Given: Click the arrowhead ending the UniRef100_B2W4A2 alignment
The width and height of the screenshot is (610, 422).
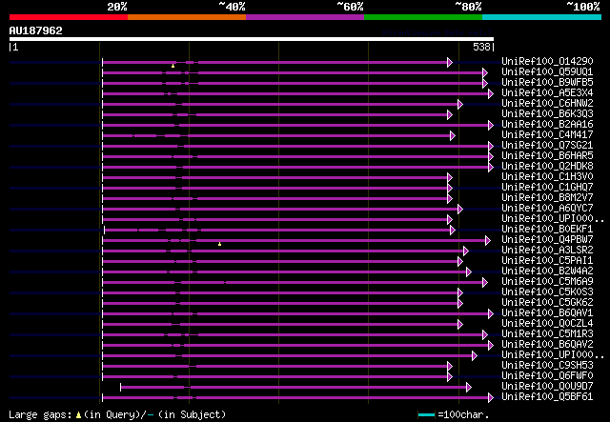Looking at the screenshot, I should tap(469, 272).
